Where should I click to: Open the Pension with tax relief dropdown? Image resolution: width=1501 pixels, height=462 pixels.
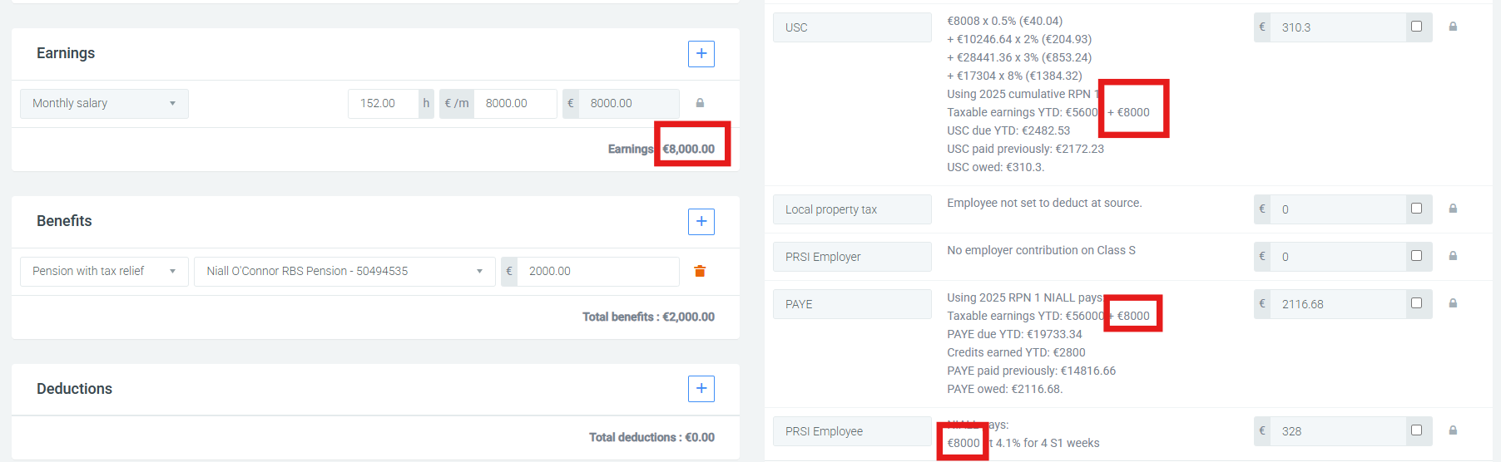104,272
